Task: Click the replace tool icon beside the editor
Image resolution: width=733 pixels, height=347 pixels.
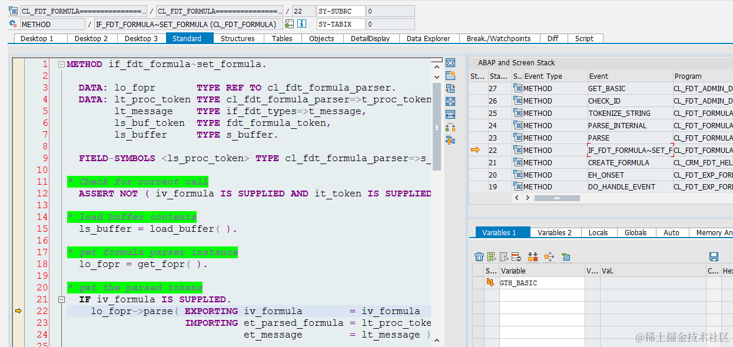Action: point(450,89)
